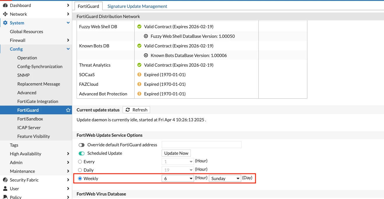Click the refresh arrows icon in the Refresh button
Viewport: 384px width, 199px height.
coord(128,110)
